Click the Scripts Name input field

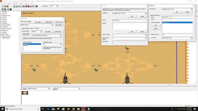pos(130,20)
